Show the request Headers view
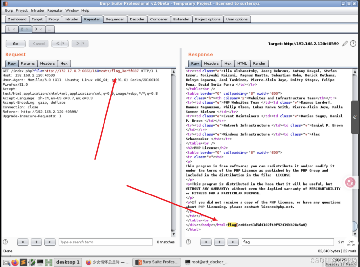Viewport: 360px width, 267px height. tap(47, 63)
